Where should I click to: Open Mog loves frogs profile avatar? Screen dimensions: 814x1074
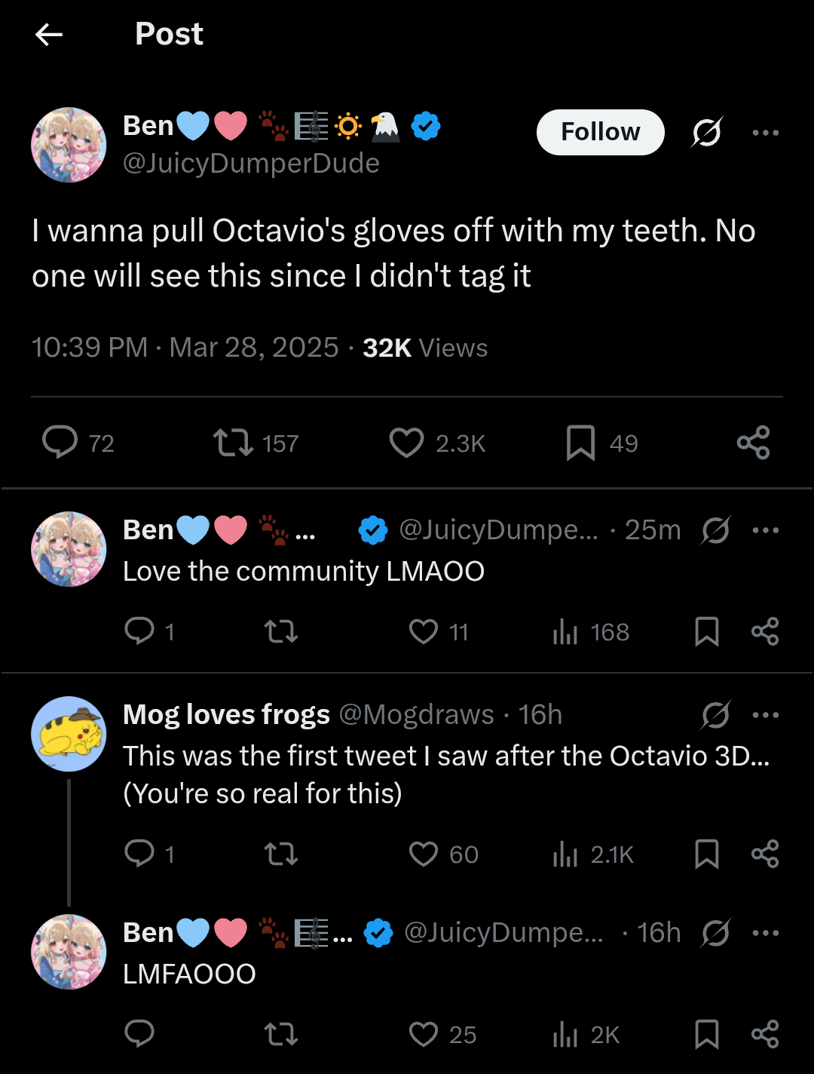coord(69,734)
